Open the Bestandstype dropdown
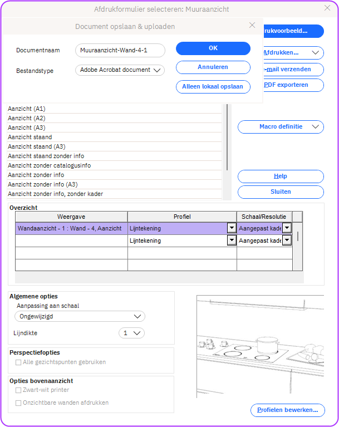339x427 pixels. 120,70
